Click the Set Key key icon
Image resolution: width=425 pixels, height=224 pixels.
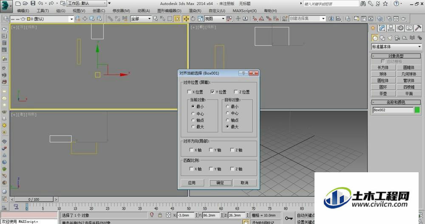(289, 218)
